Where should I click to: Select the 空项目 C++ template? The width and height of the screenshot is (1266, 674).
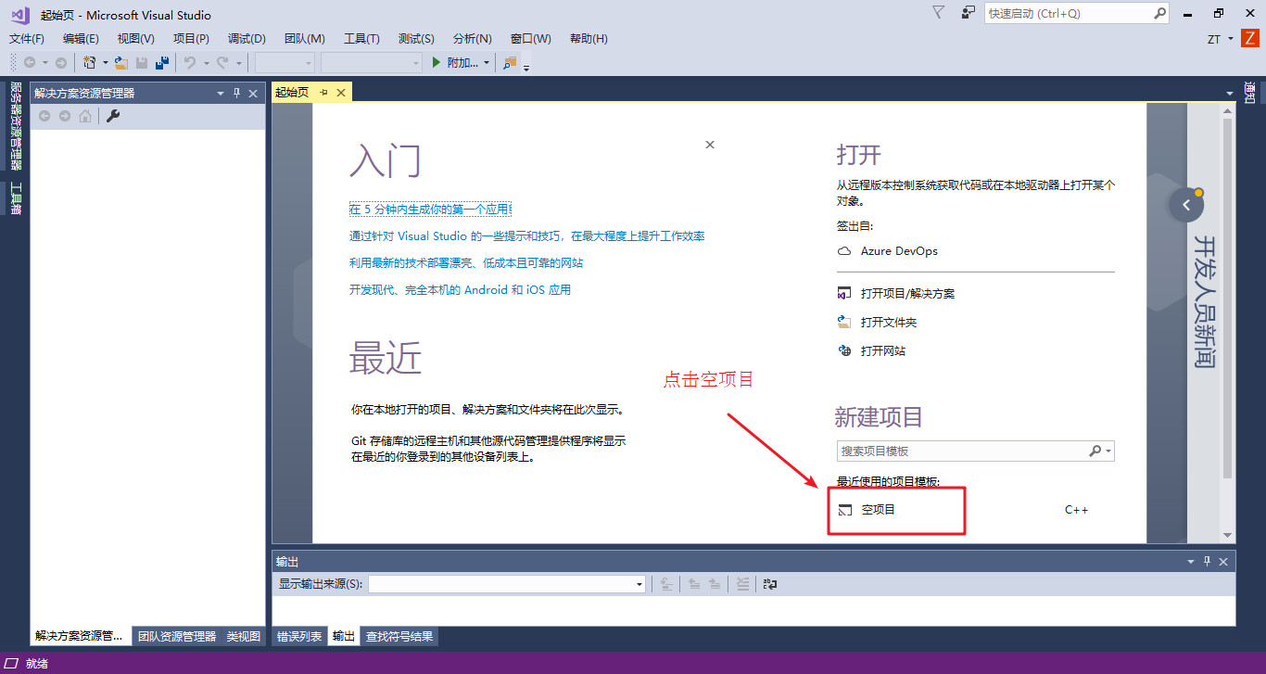pyautogui.click(x=963, y=510)
